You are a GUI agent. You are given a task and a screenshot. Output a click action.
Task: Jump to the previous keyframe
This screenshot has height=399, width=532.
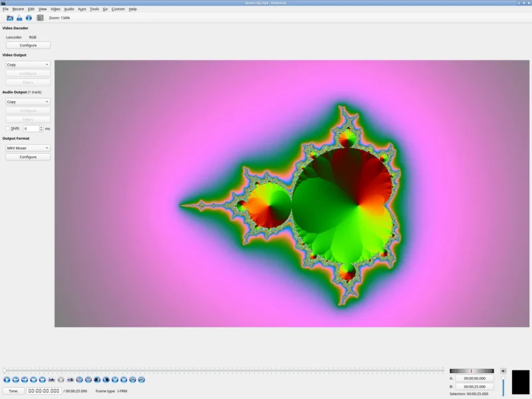(x=33, y=380)
